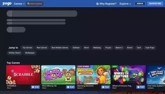Open the Matching Moments thumbnail
Image resolution: width=165 pixels, height=94 pixels.
(93, 75)
